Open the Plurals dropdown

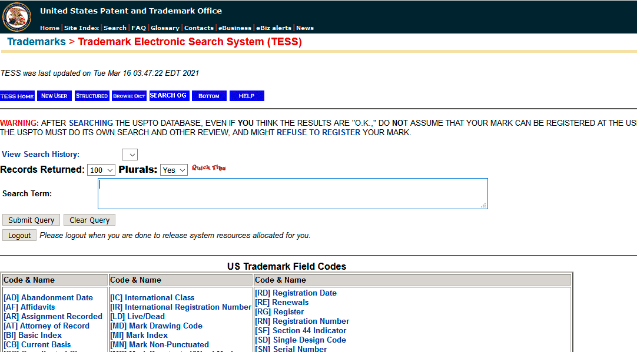click(x=174, y=170)
